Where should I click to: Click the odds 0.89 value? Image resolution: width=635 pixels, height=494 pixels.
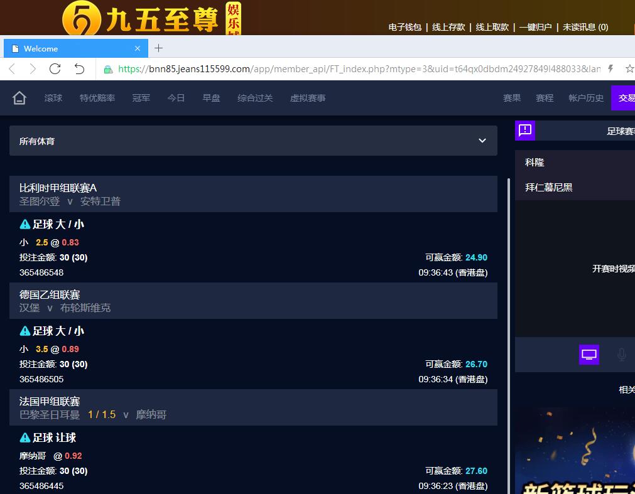(70, 349)
